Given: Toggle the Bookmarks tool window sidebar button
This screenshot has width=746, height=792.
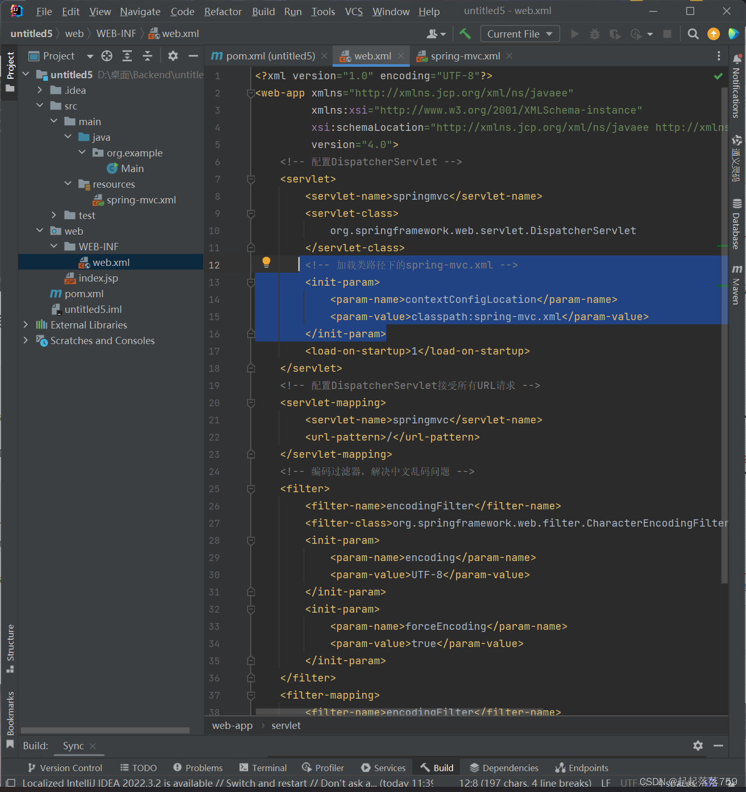Looking at the screenshot, I should pos(10,720).
